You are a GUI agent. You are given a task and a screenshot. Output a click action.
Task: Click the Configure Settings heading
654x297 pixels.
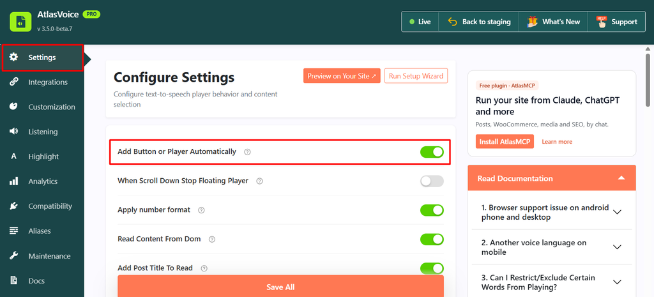pyautogui.click(x=174, y=77)
